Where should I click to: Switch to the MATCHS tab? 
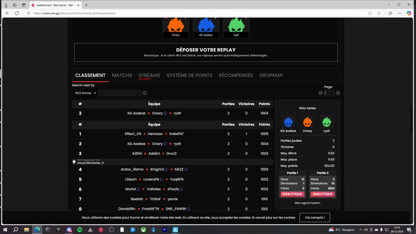[122, 75]
